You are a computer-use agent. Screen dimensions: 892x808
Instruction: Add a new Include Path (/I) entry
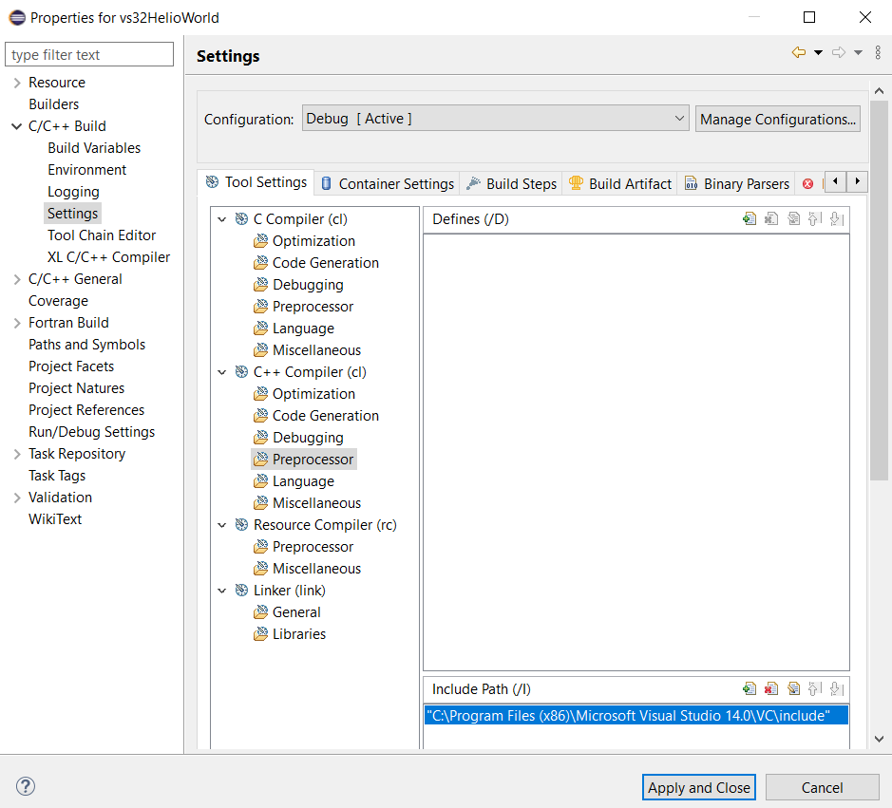(750, 689)
